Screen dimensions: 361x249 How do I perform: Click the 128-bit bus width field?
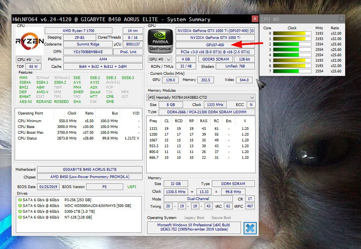point(244,59)
